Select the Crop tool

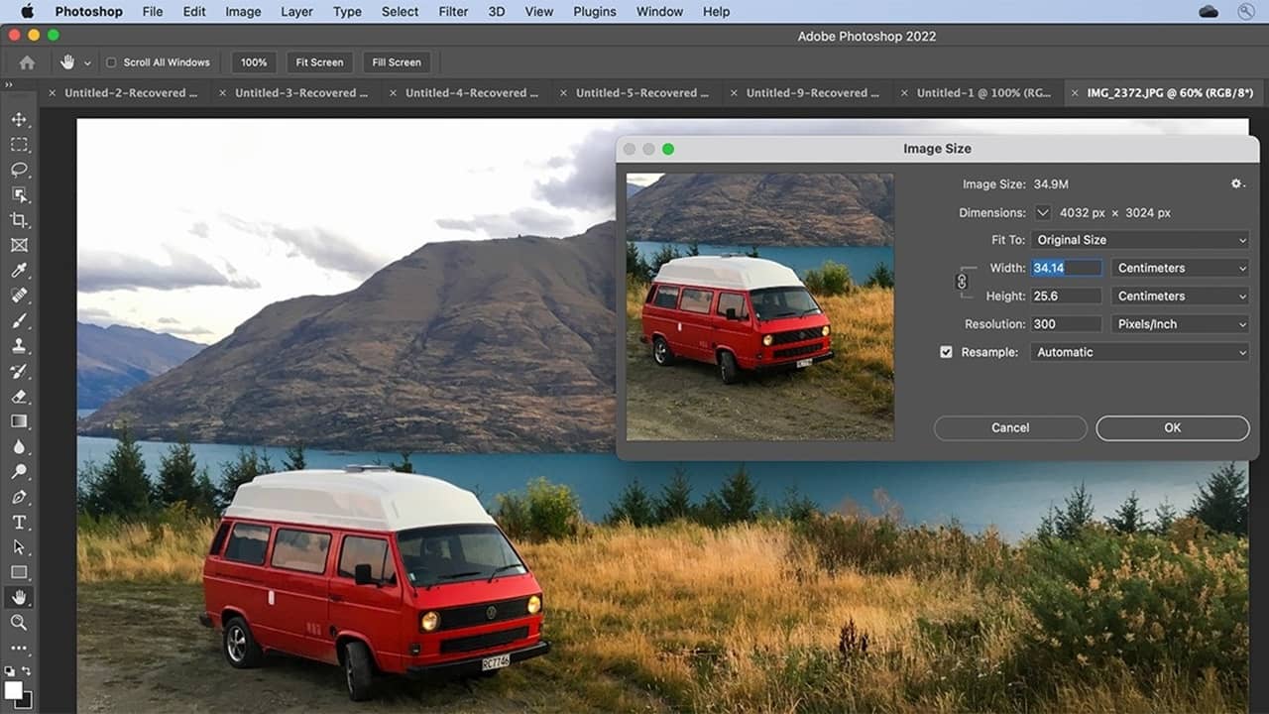tap(19, 220)
